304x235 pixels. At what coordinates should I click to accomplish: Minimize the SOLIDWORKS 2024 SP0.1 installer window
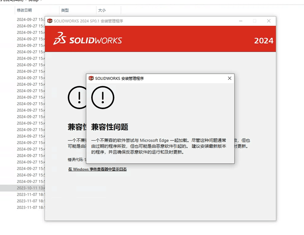pos(241,21)
